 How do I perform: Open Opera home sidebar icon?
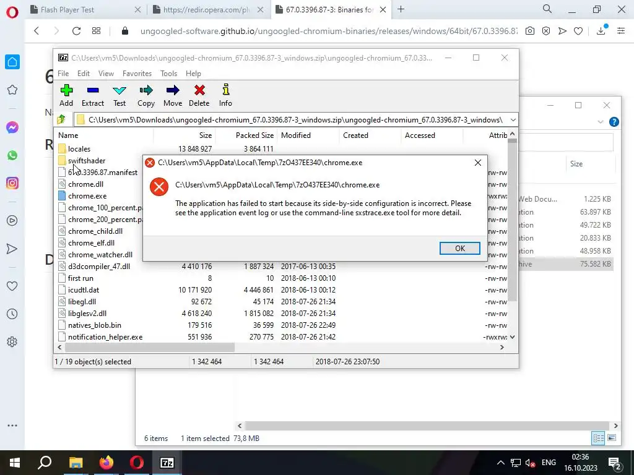12,62
